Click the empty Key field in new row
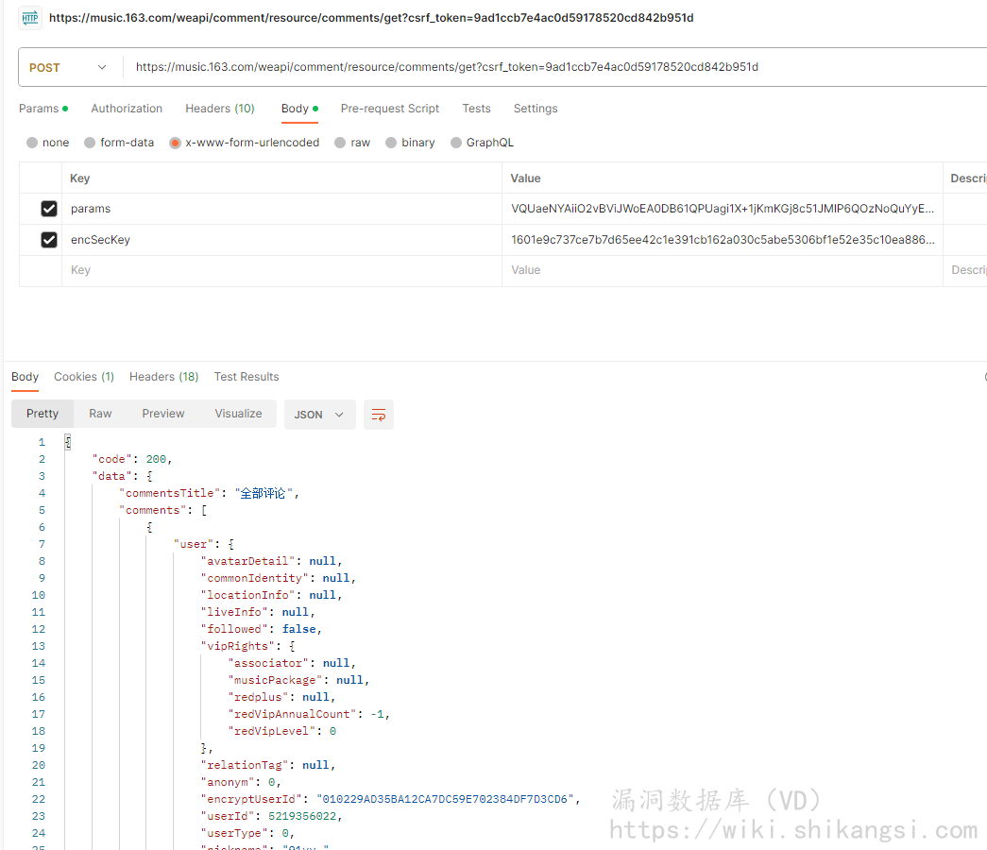The image size is (987, 850). [x=281, y=270]
